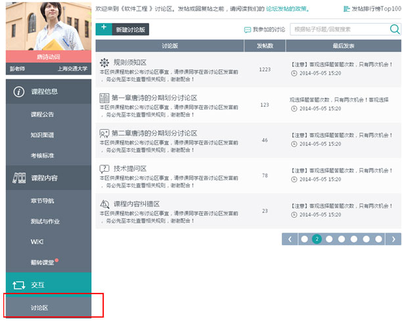Click post count 123
Viewport: 402px width, 323px height.
265,105
